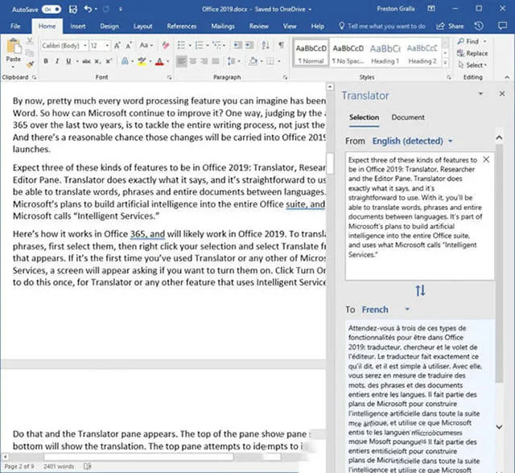Click the Clear All Formatting icon

tap(166, 45)
